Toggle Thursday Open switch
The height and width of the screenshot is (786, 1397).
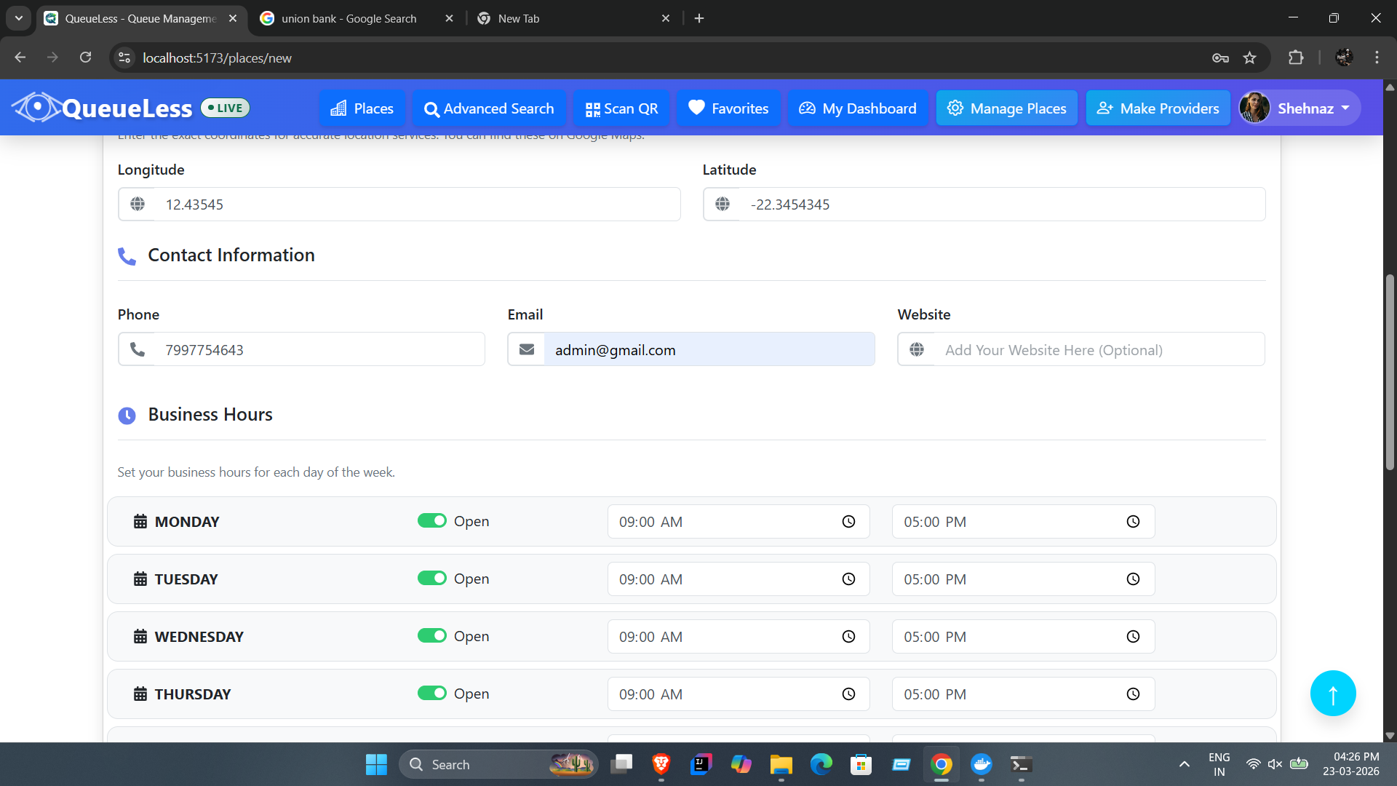431,694
